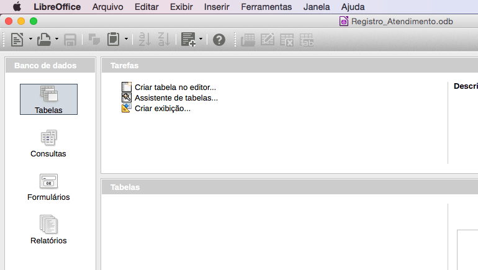Screen dimensions: 478x270
Task: Click the New form icon
Action: [188, 40]
